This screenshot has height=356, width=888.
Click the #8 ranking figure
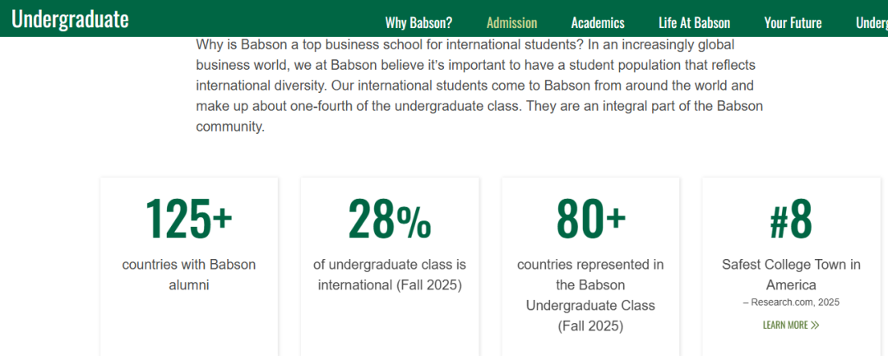tap(791, 219)
